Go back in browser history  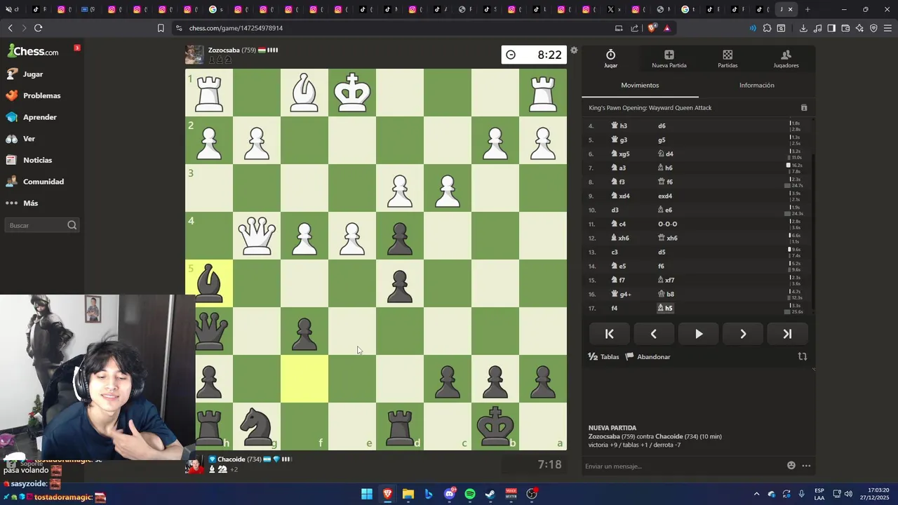(10, 28)
